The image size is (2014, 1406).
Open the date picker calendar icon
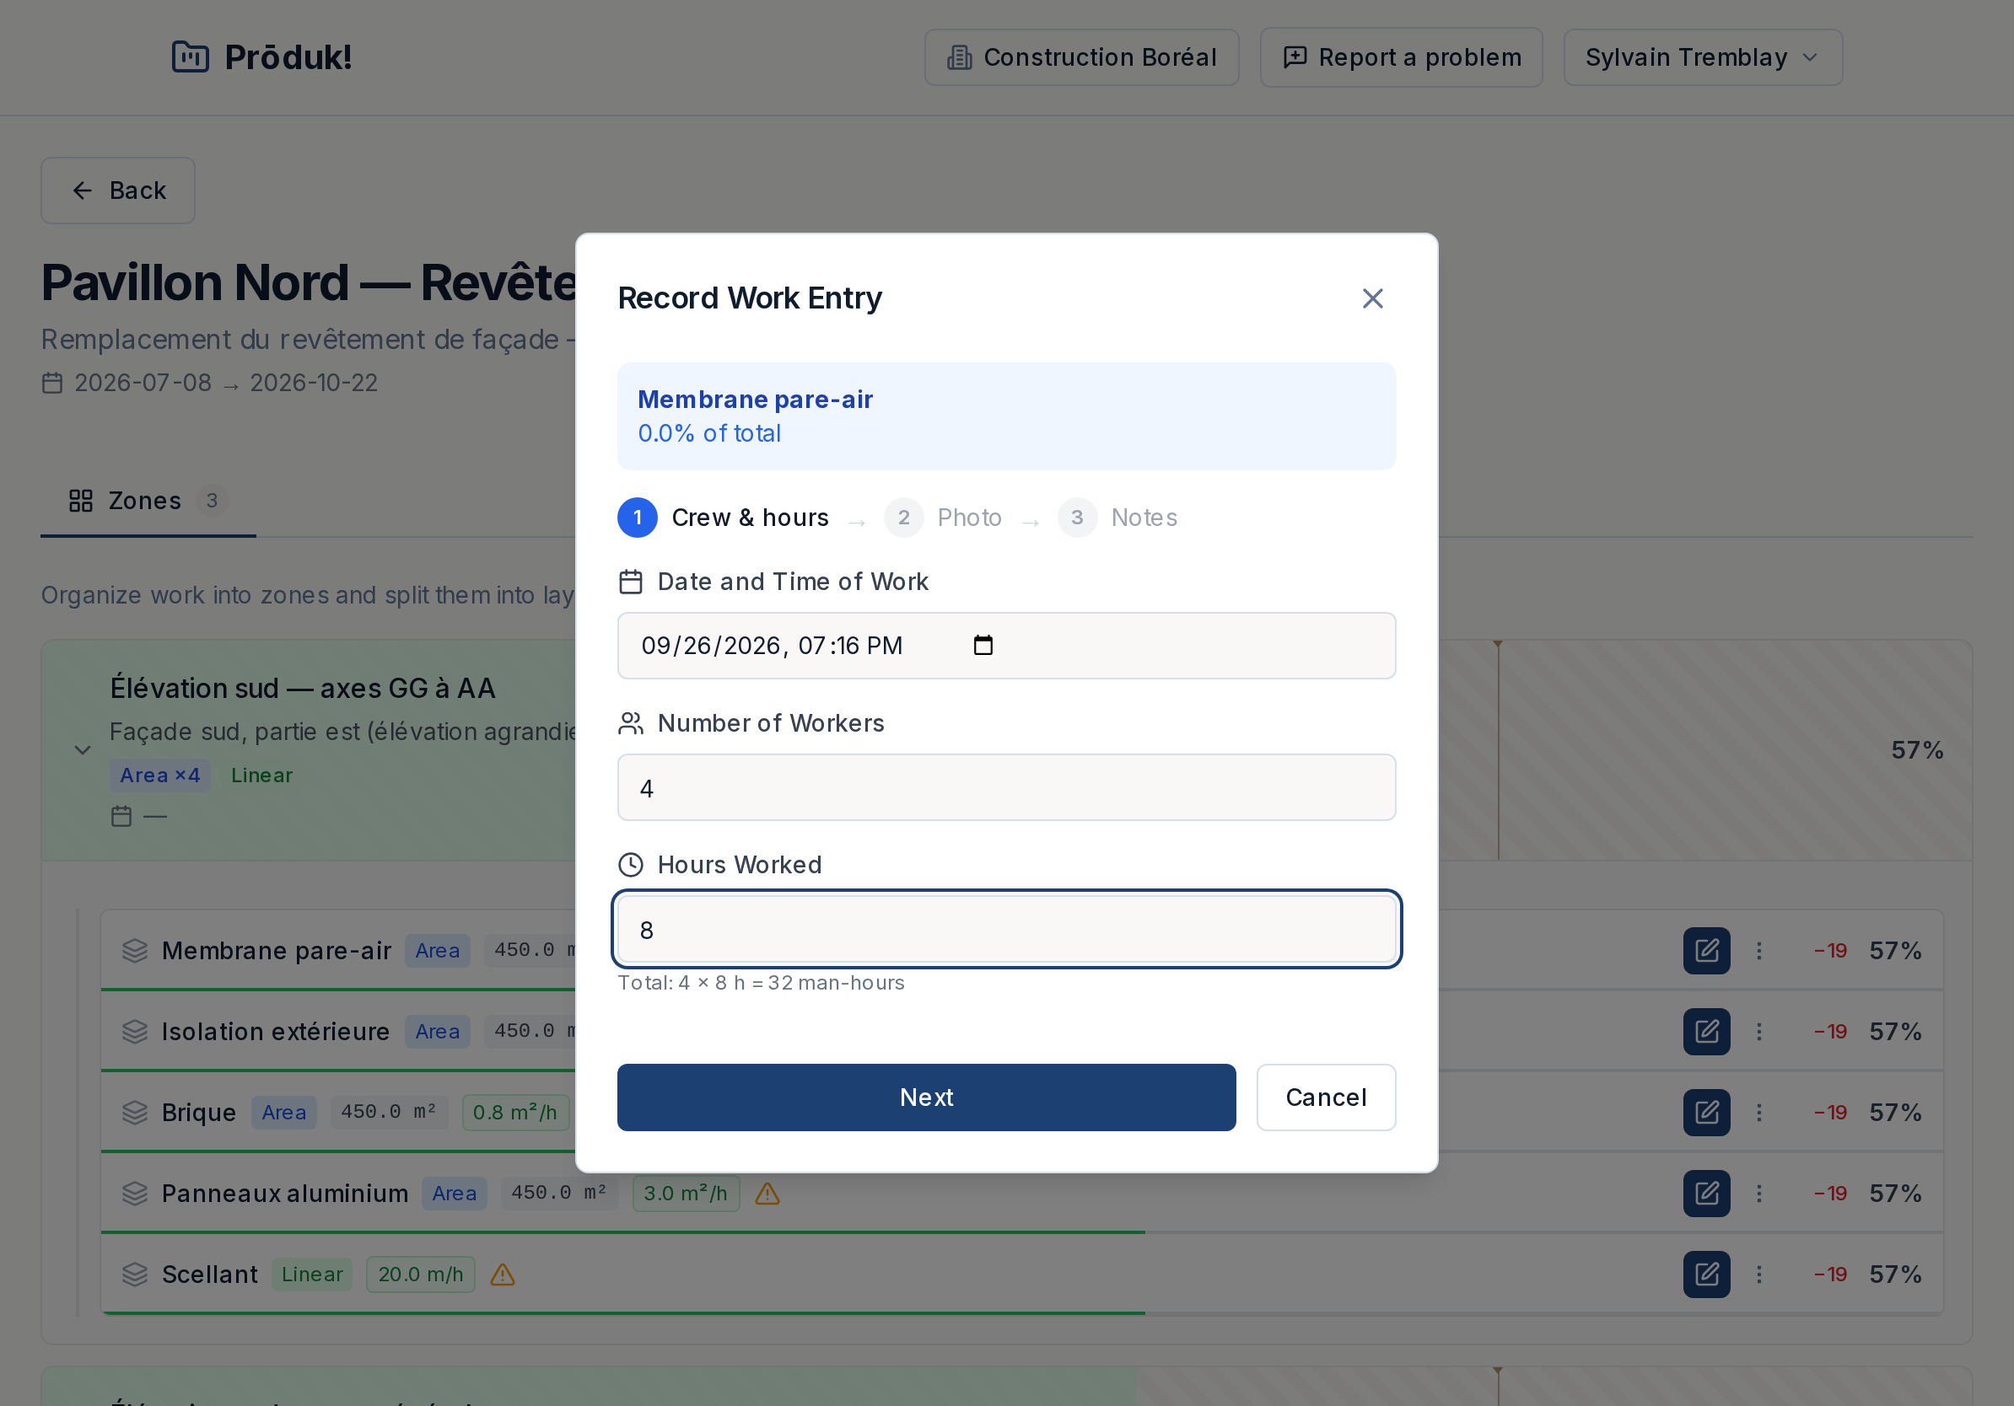click(983, 645)
